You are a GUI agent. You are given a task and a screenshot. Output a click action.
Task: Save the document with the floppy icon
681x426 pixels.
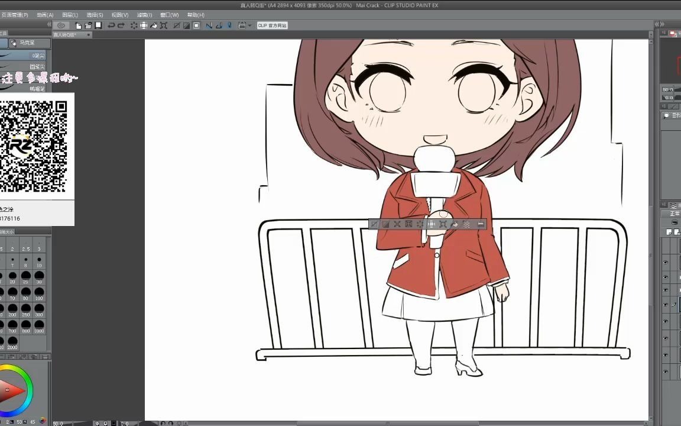pos(98,25)
